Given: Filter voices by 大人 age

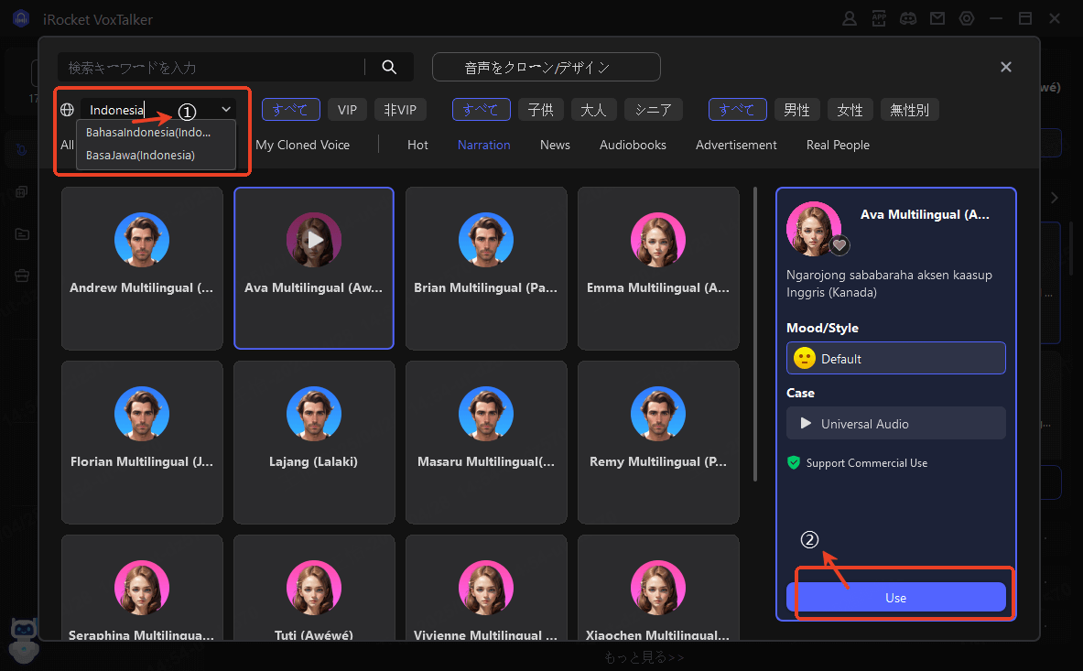Looking at the screenshot, I should (593, 110).
